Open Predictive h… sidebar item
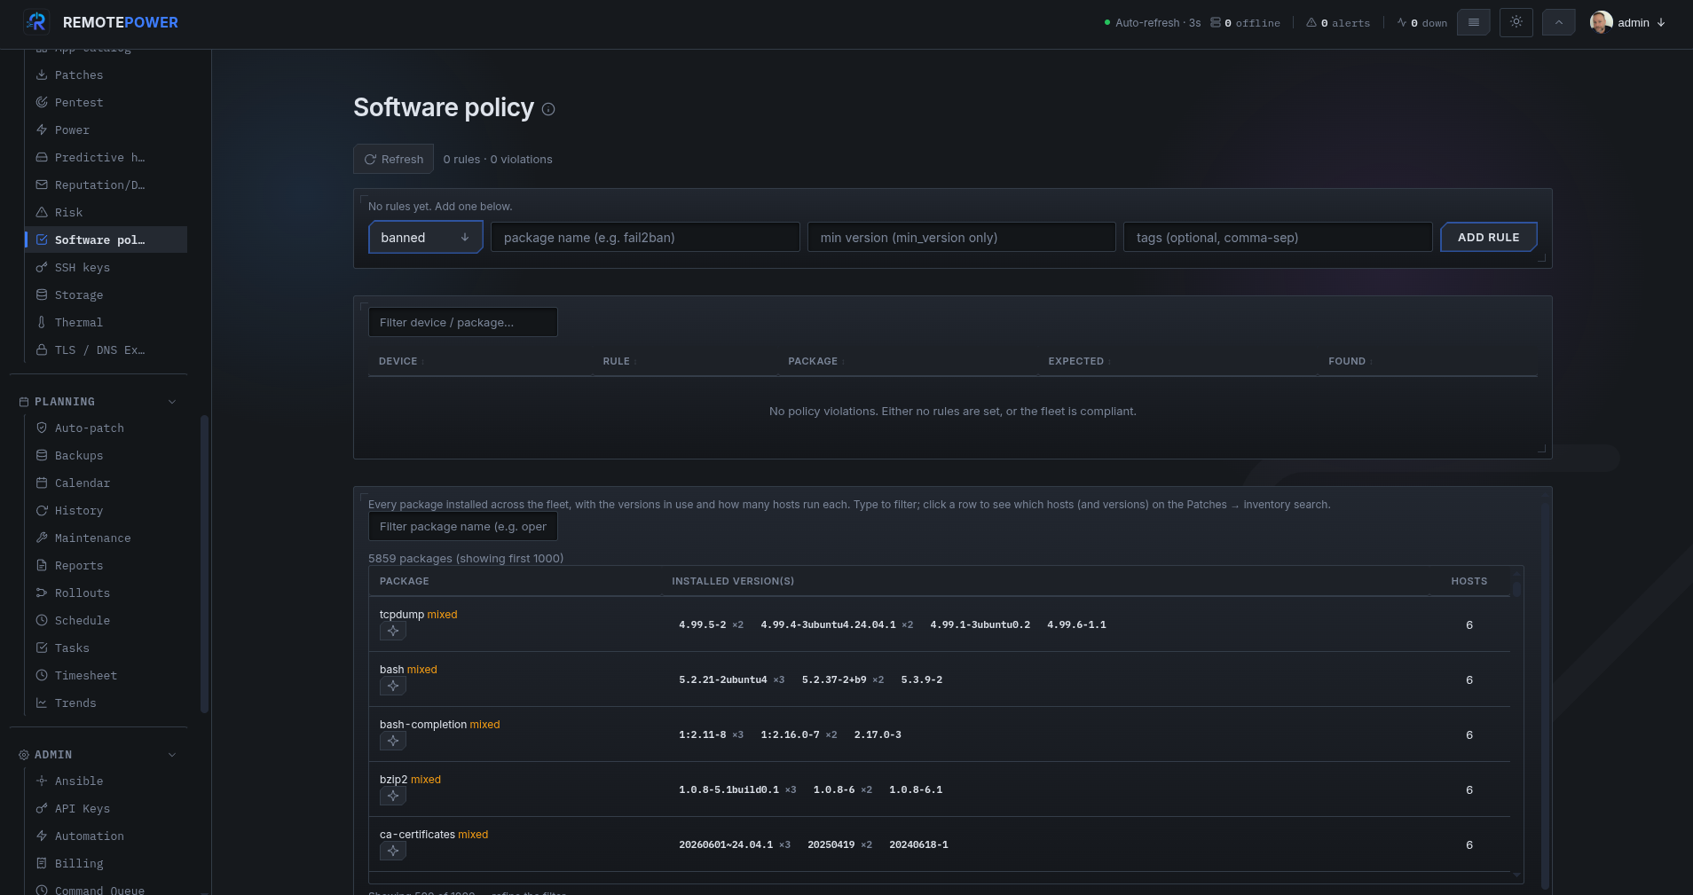1693x895 pixels. [106, 157]
